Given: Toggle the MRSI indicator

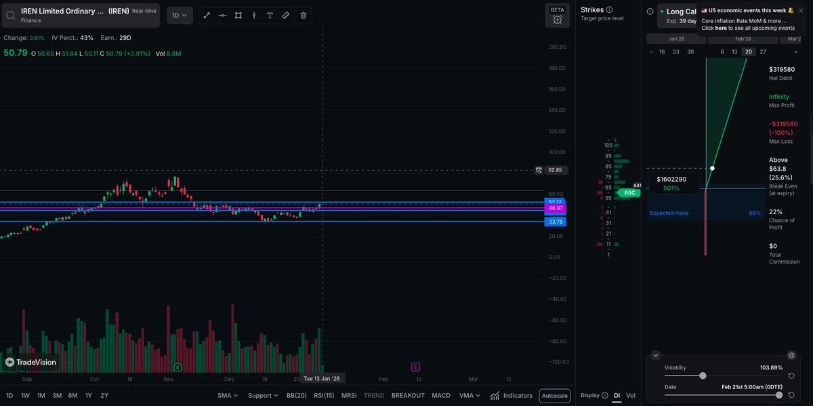Looking at the screenshot, I should click(x=349, y=395).
